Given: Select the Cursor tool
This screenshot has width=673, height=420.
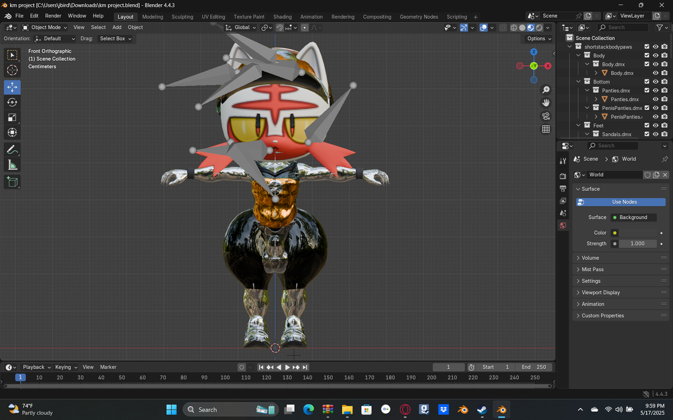Looking at the screenshot, I should 12,70.
